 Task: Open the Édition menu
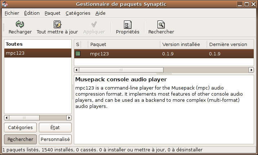pyautogui.click(x=32, y=13)
